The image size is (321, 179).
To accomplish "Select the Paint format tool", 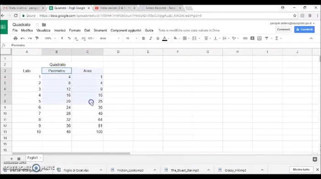I will (37, 38).
